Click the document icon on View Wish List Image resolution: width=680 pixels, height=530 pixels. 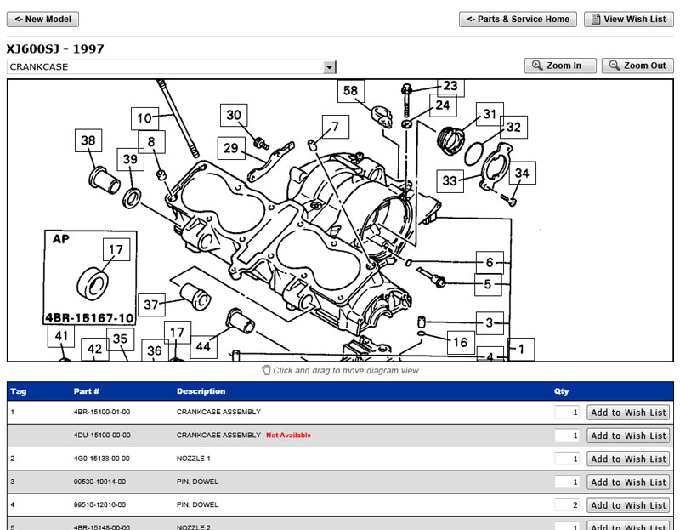[596, 19]
